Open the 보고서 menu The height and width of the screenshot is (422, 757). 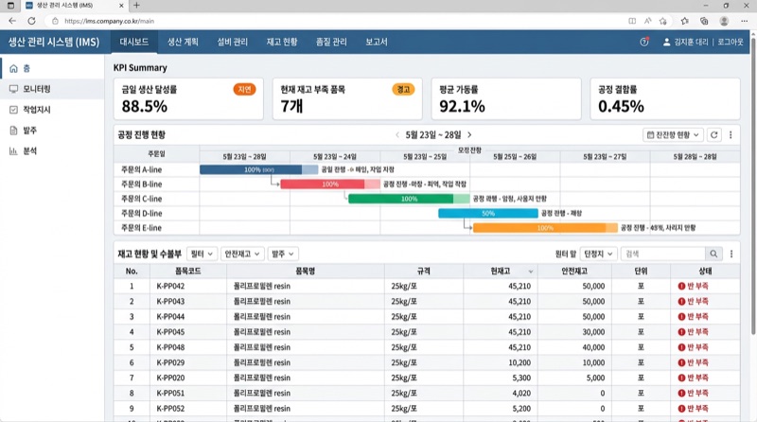376,42
